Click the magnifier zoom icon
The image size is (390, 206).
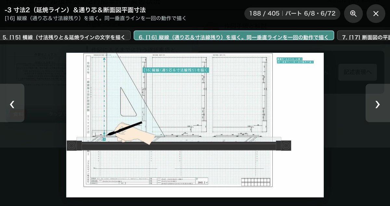353,14
